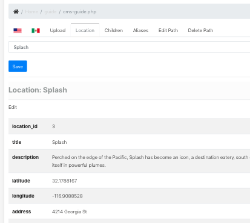Click cms-guide.php in the breadcrumb

point(79,11)
